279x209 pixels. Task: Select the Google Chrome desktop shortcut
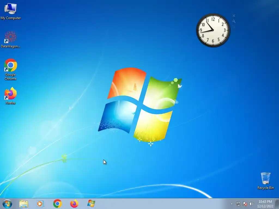[x=11, y=69]
